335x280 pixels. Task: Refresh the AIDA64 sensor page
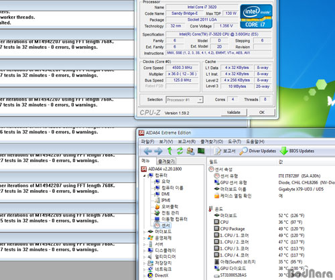(180, 151)
